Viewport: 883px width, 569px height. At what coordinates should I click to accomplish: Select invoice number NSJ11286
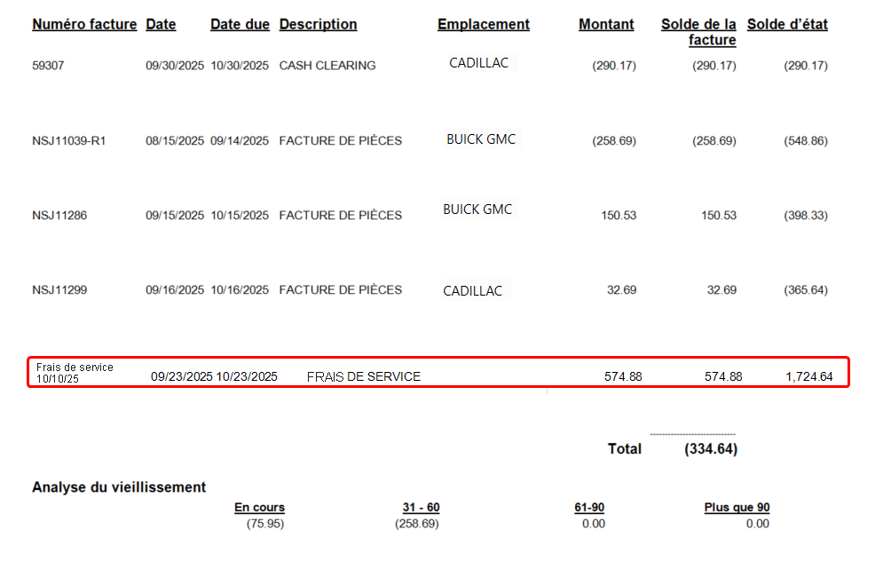59,215
